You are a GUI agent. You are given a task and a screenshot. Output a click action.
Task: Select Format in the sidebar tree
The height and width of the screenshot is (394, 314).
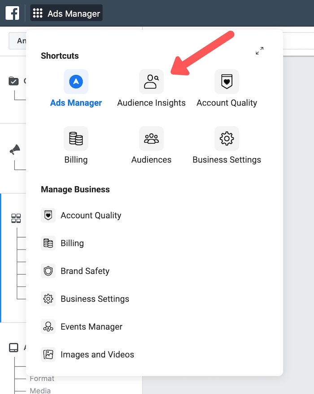pos(42,378)
